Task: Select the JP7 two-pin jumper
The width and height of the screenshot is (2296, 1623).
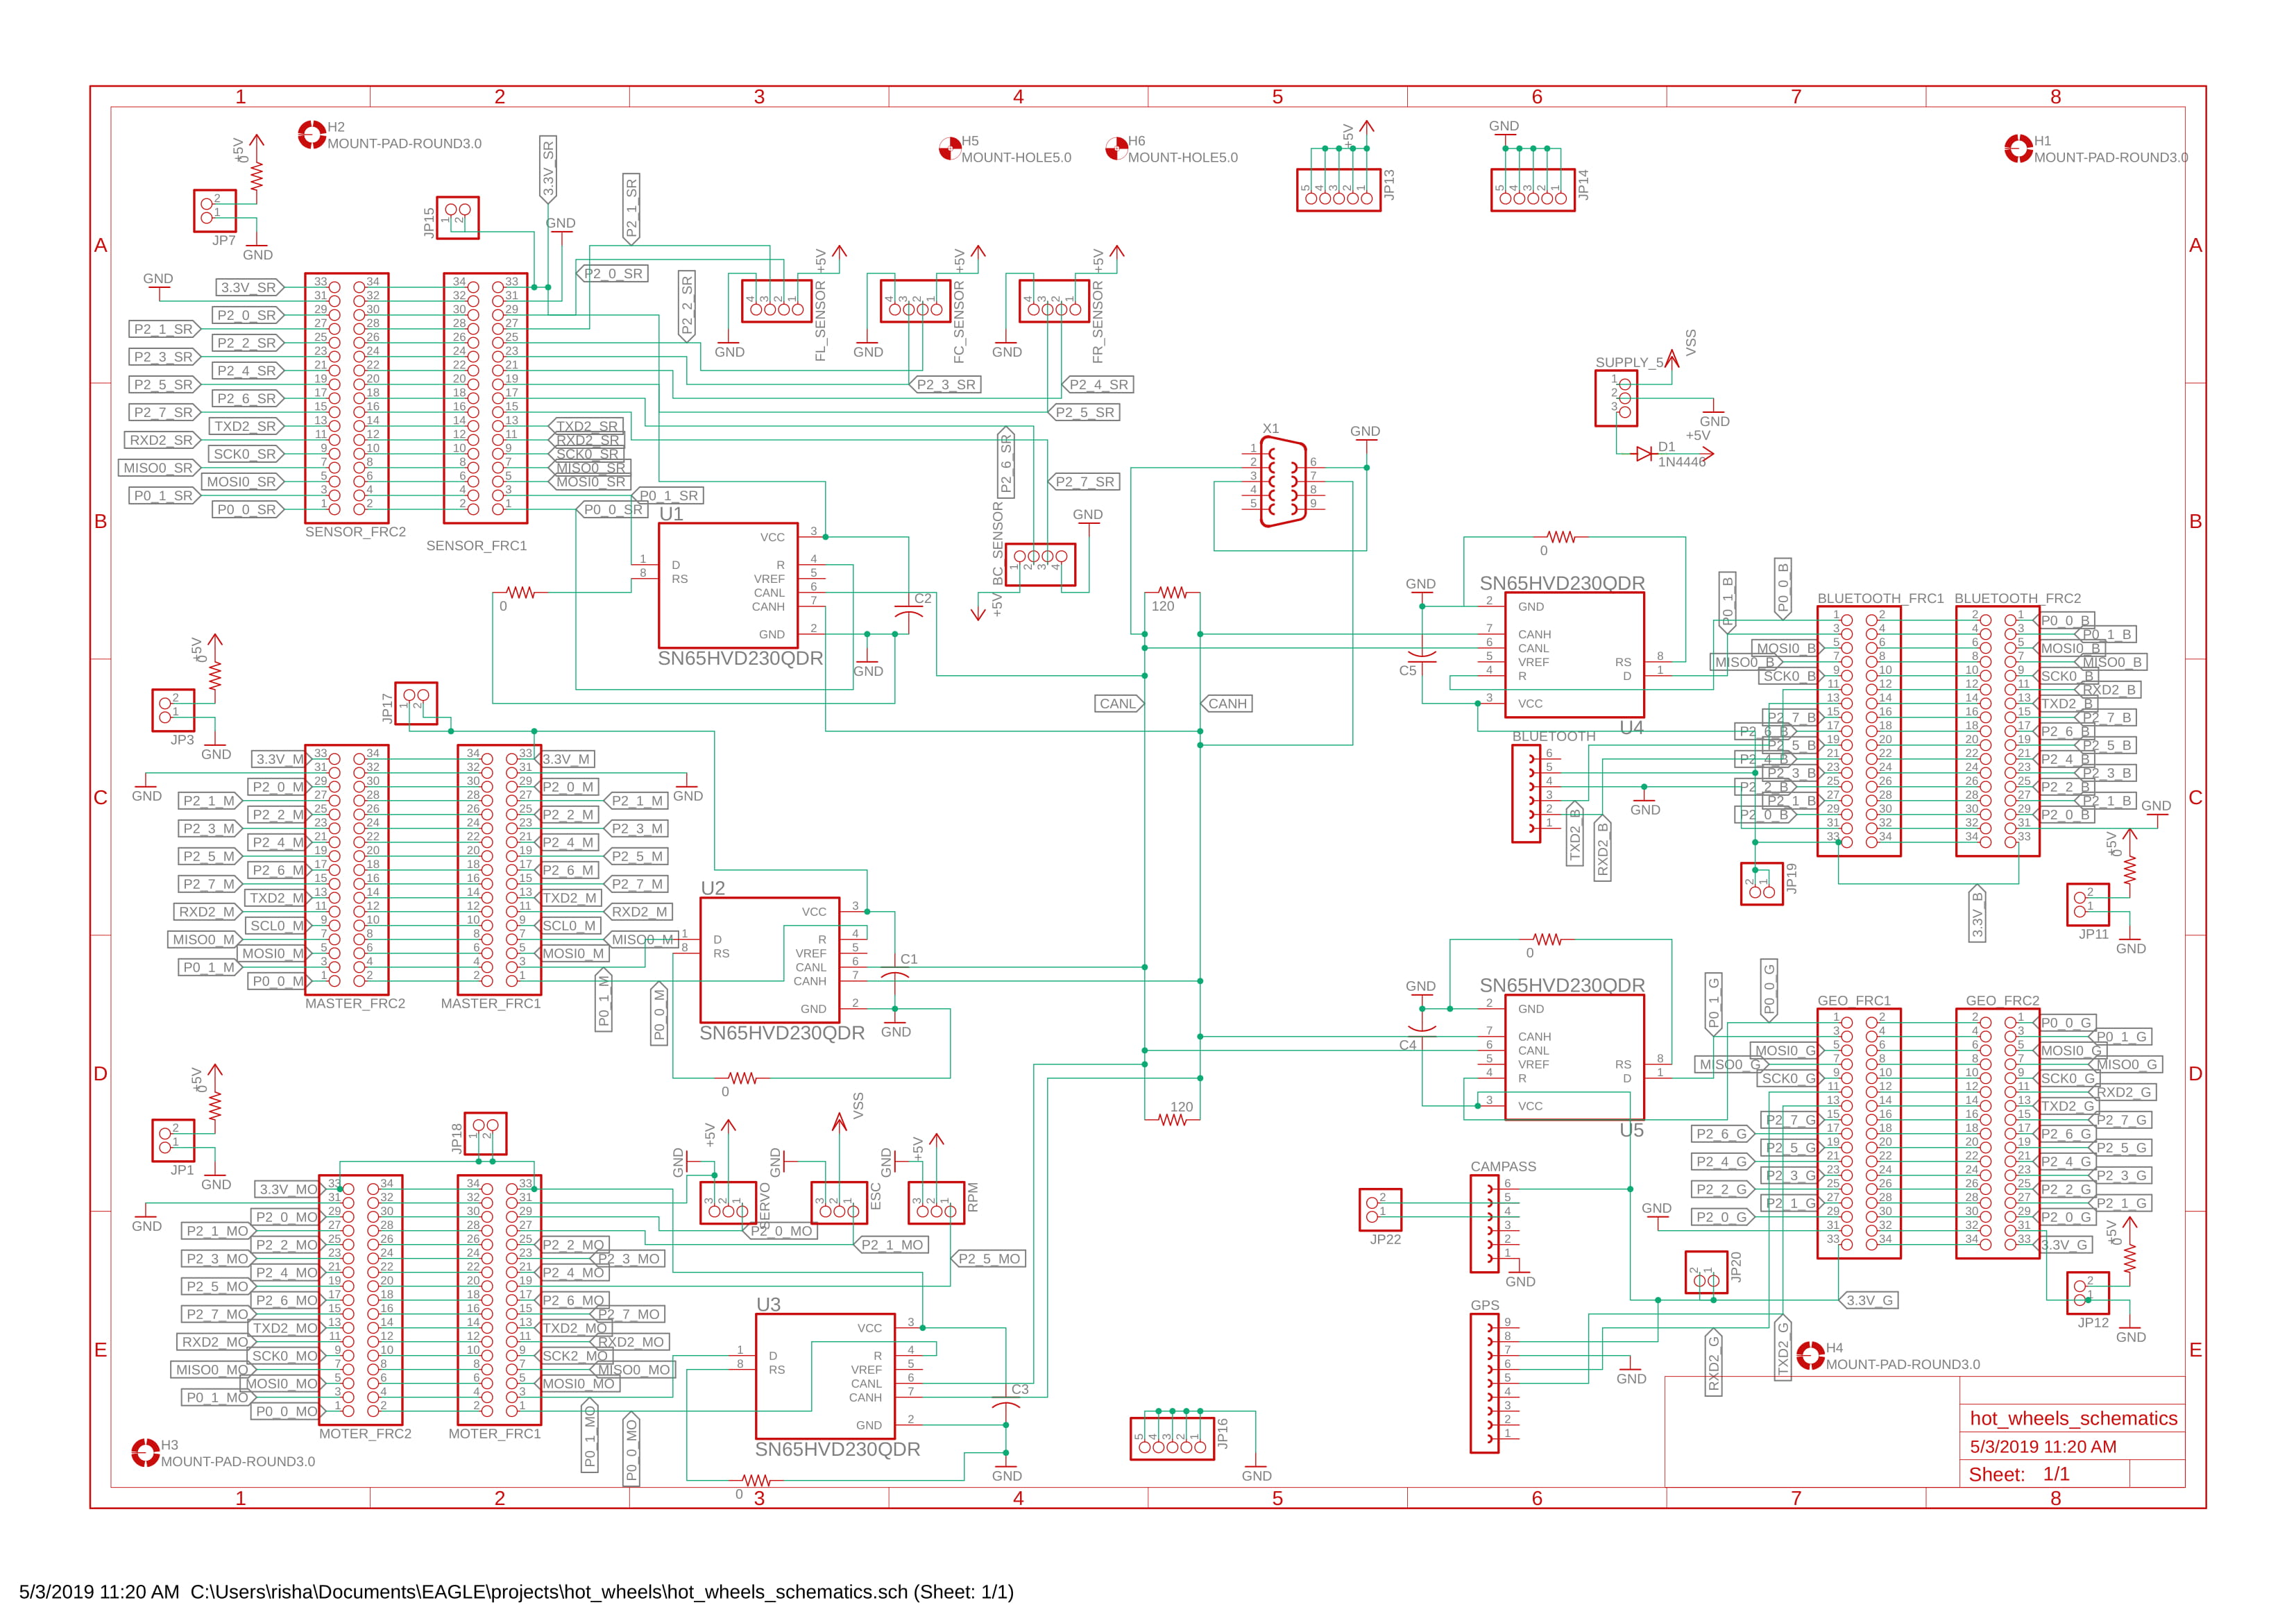Action: point(215,211)
